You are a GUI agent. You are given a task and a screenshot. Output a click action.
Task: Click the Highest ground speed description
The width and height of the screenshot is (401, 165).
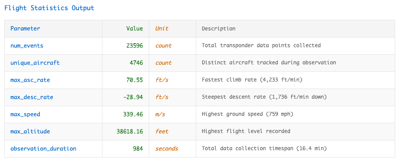click(x=247, y=114)
